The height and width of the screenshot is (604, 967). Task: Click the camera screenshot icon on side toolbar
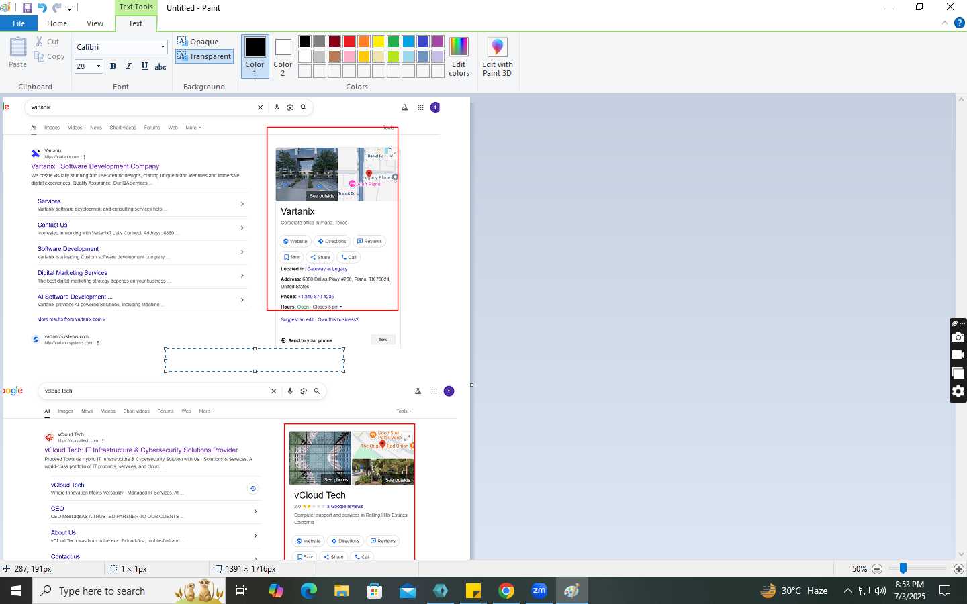click(x=958, y=337)
